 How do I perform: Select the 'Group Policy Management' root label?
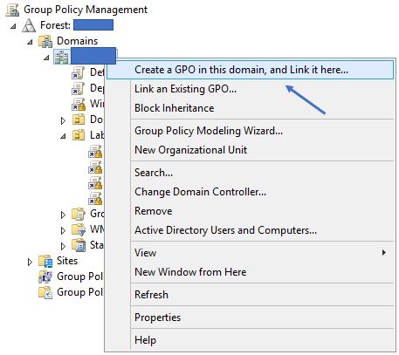pyautogui.click(x=86, y=10)
